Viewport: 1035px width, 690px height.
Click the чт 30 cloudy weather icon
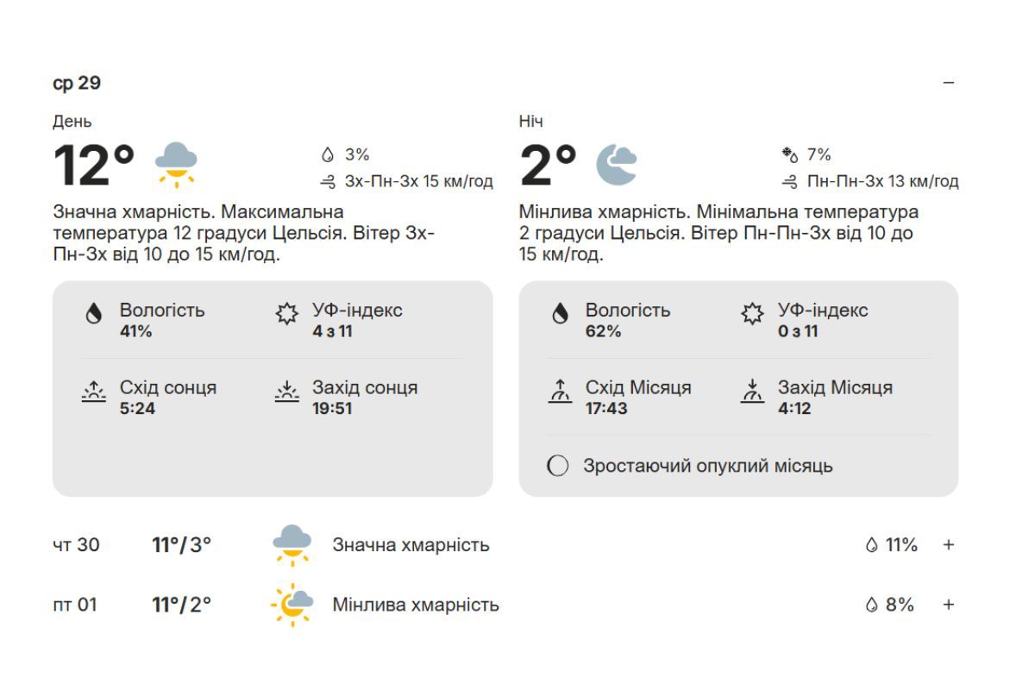click(292, 545)
